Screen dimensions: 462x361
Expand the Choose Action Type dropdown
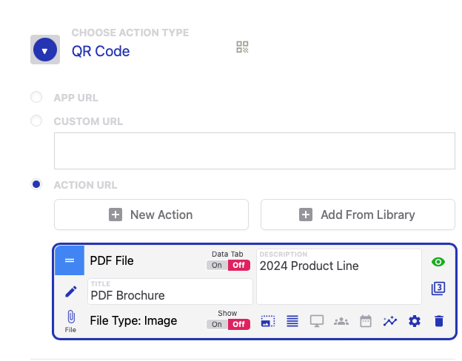click(x=44, y=50)
